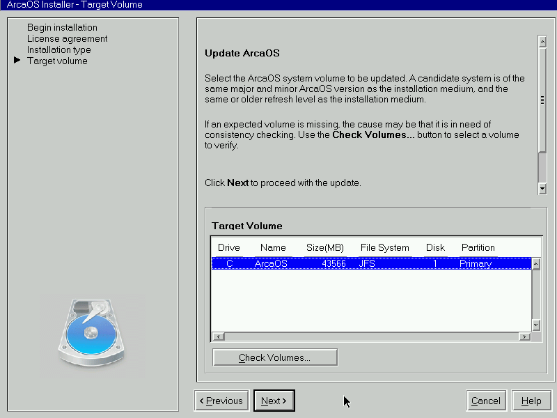
Task: Click the File System column header
Action: click(x=385, y=247)
